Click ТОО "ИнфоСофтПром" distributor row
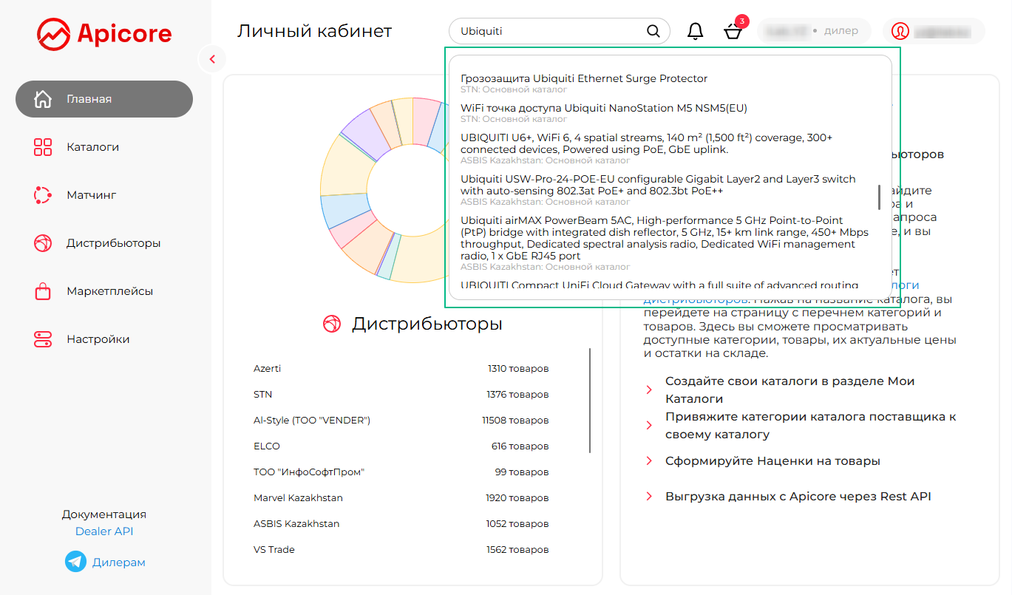1012x595 pixels. point(401,472)
